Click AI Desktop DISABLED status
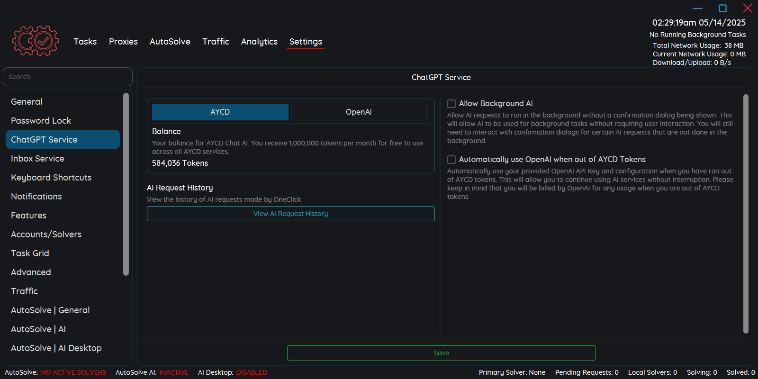Viewport: 758px width, 379px height. click(x=233, y=372)
